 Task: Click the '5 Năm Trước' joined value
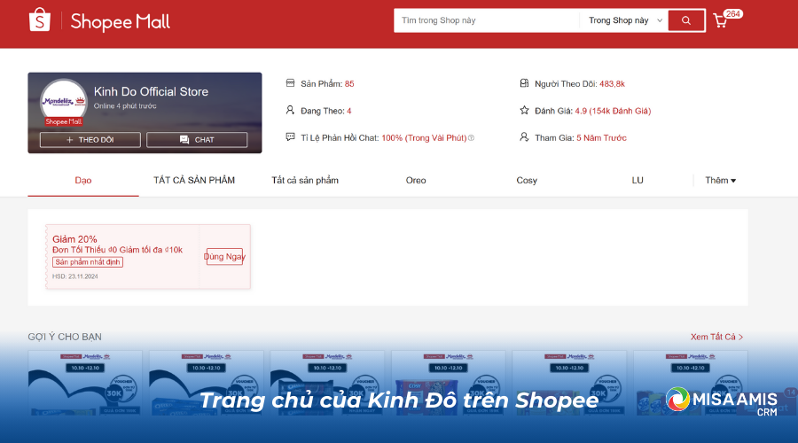[601, 138]
